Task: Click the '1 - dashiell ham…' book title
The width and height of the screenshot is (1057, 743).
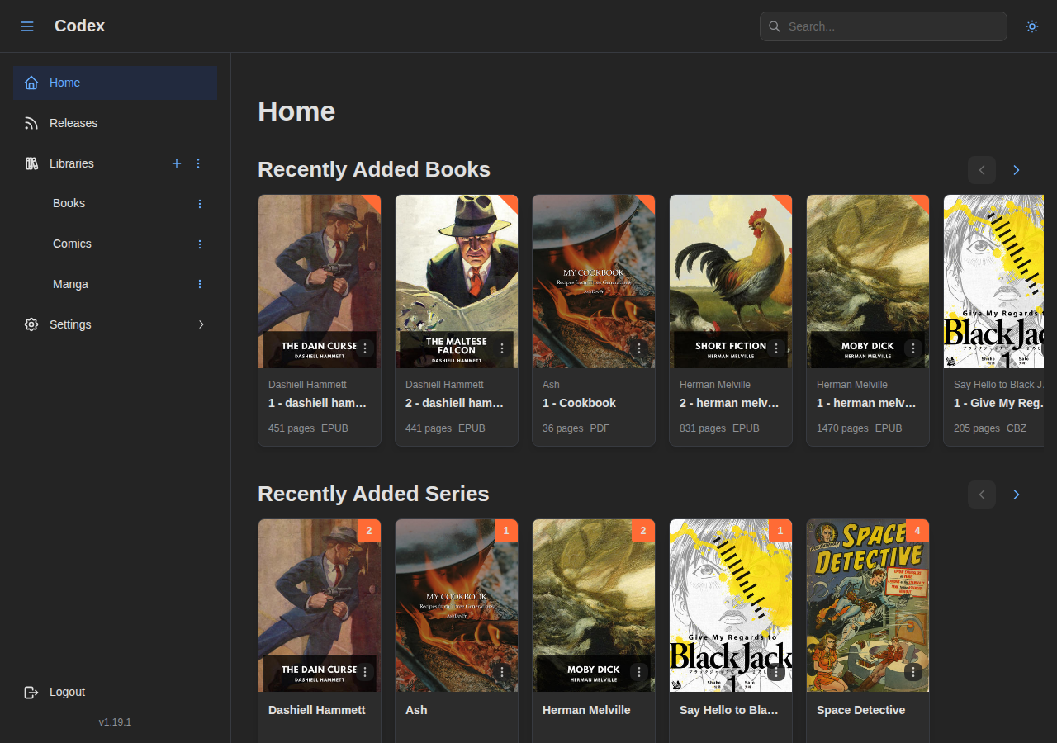Action: 318,403
